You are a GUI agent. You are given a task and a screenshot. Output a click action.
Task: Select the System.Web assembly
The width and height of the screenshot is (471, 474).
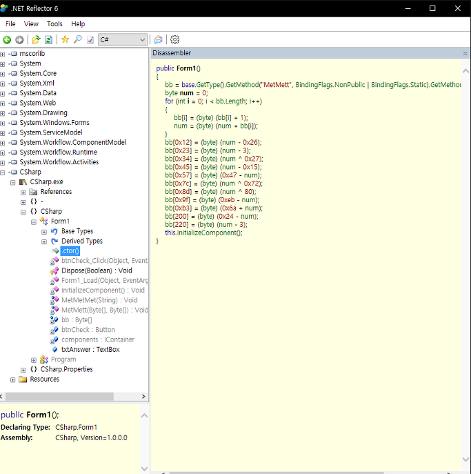38,103
